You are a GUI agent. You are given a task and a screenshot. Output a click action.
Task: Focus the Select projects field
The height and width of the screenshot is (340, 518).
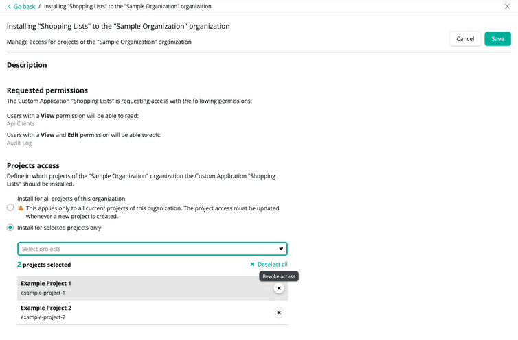(x=144, y=249)
